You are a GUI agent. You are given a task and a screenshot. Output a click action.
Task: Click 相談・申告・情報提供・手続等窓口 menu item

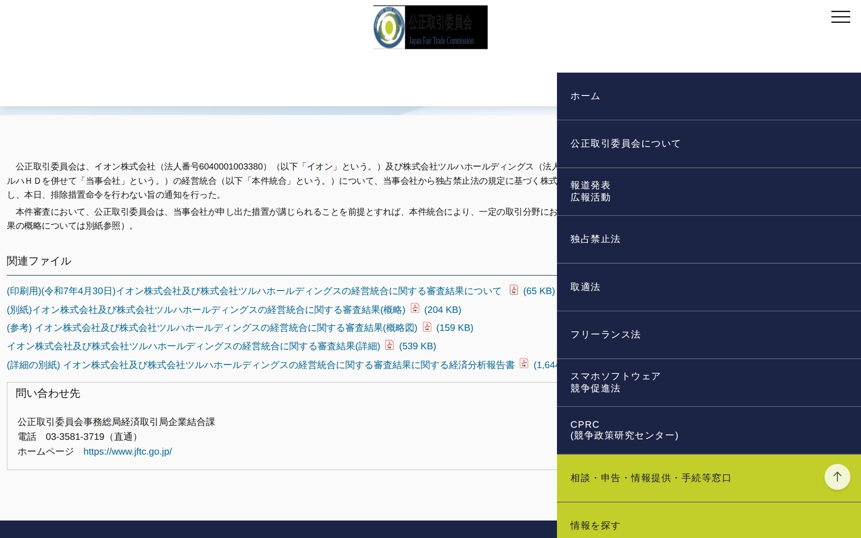[650, 478]
